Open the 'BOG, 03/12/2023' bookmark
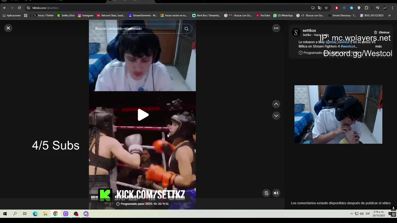Image resolution: width=397 pixels, height=223 pixels. tap(372, 15)
